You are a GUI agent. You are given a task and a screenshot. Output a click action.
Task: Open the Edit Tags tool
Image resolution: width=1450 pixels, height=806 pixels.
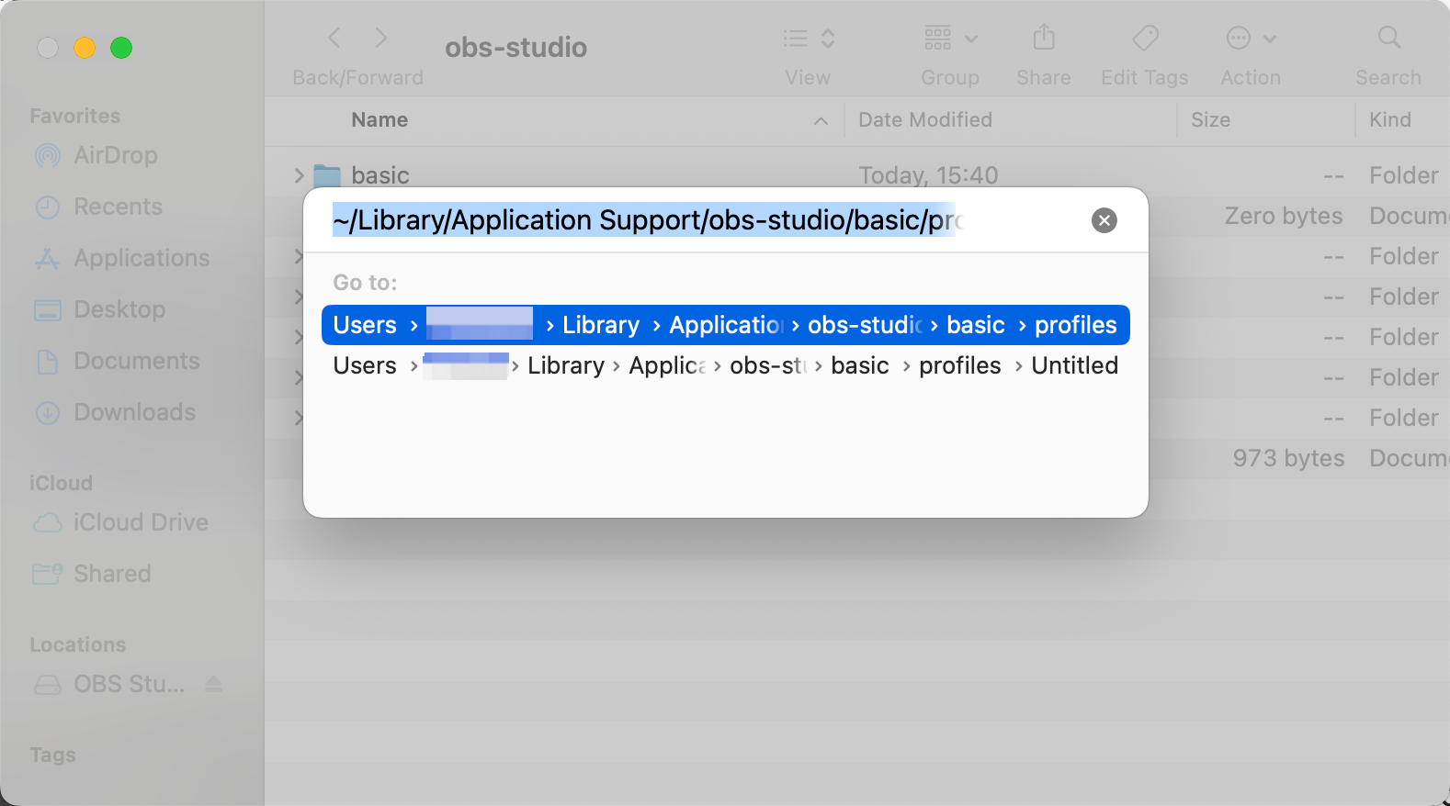click(x=1144, y=39)
